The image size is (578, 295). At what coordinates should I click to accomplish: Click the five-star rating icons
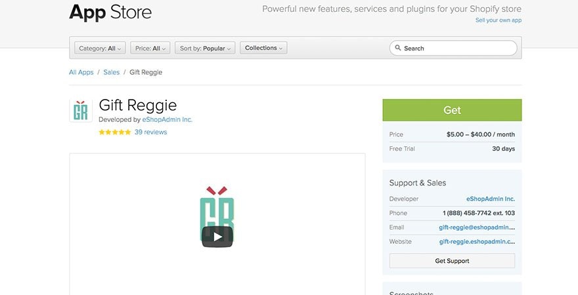[x=115, y=132]
